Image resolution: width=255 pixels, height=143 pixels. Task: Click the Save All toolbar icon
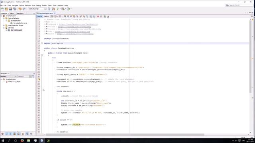click(x=15, y=9)
